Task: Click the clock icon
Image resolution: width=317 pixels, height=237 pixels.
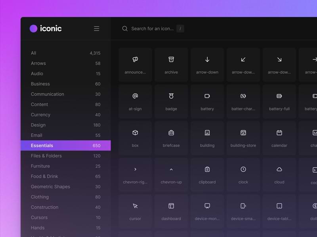Action: [243, 173]
